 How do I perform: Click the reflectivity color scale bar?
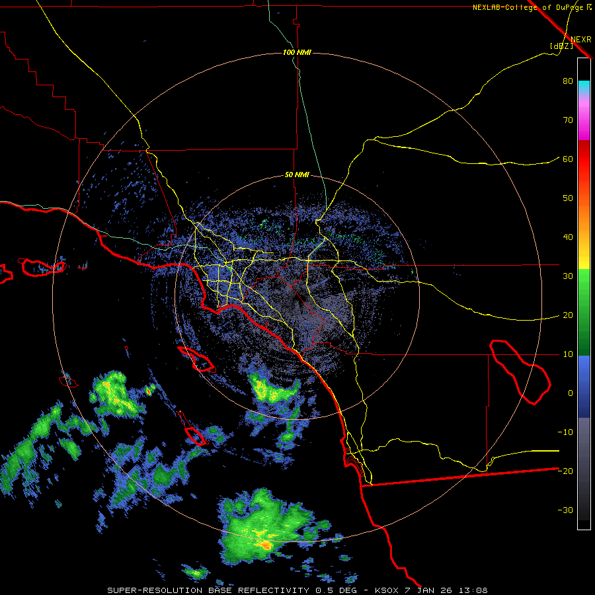click(584, 294)
